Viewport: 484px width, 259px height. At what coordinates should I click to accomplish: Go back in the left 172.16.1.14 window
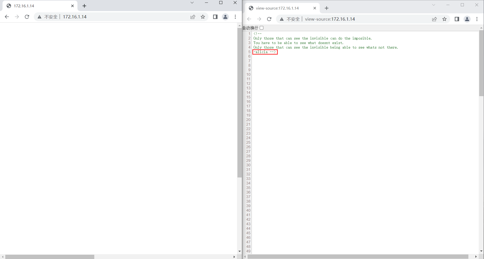point(7,17)
